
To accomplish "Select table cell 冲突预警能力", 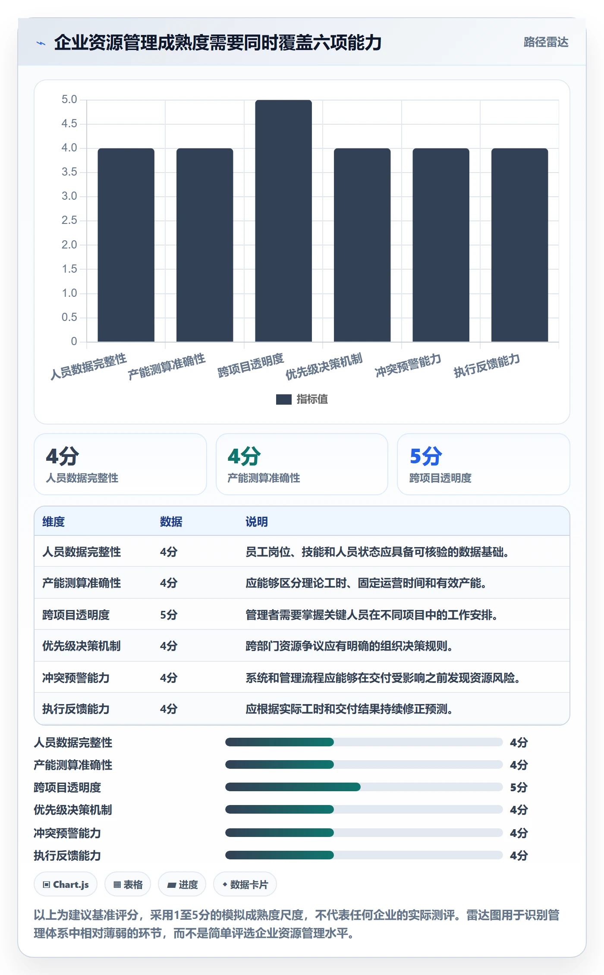I will tap(76, 678).
